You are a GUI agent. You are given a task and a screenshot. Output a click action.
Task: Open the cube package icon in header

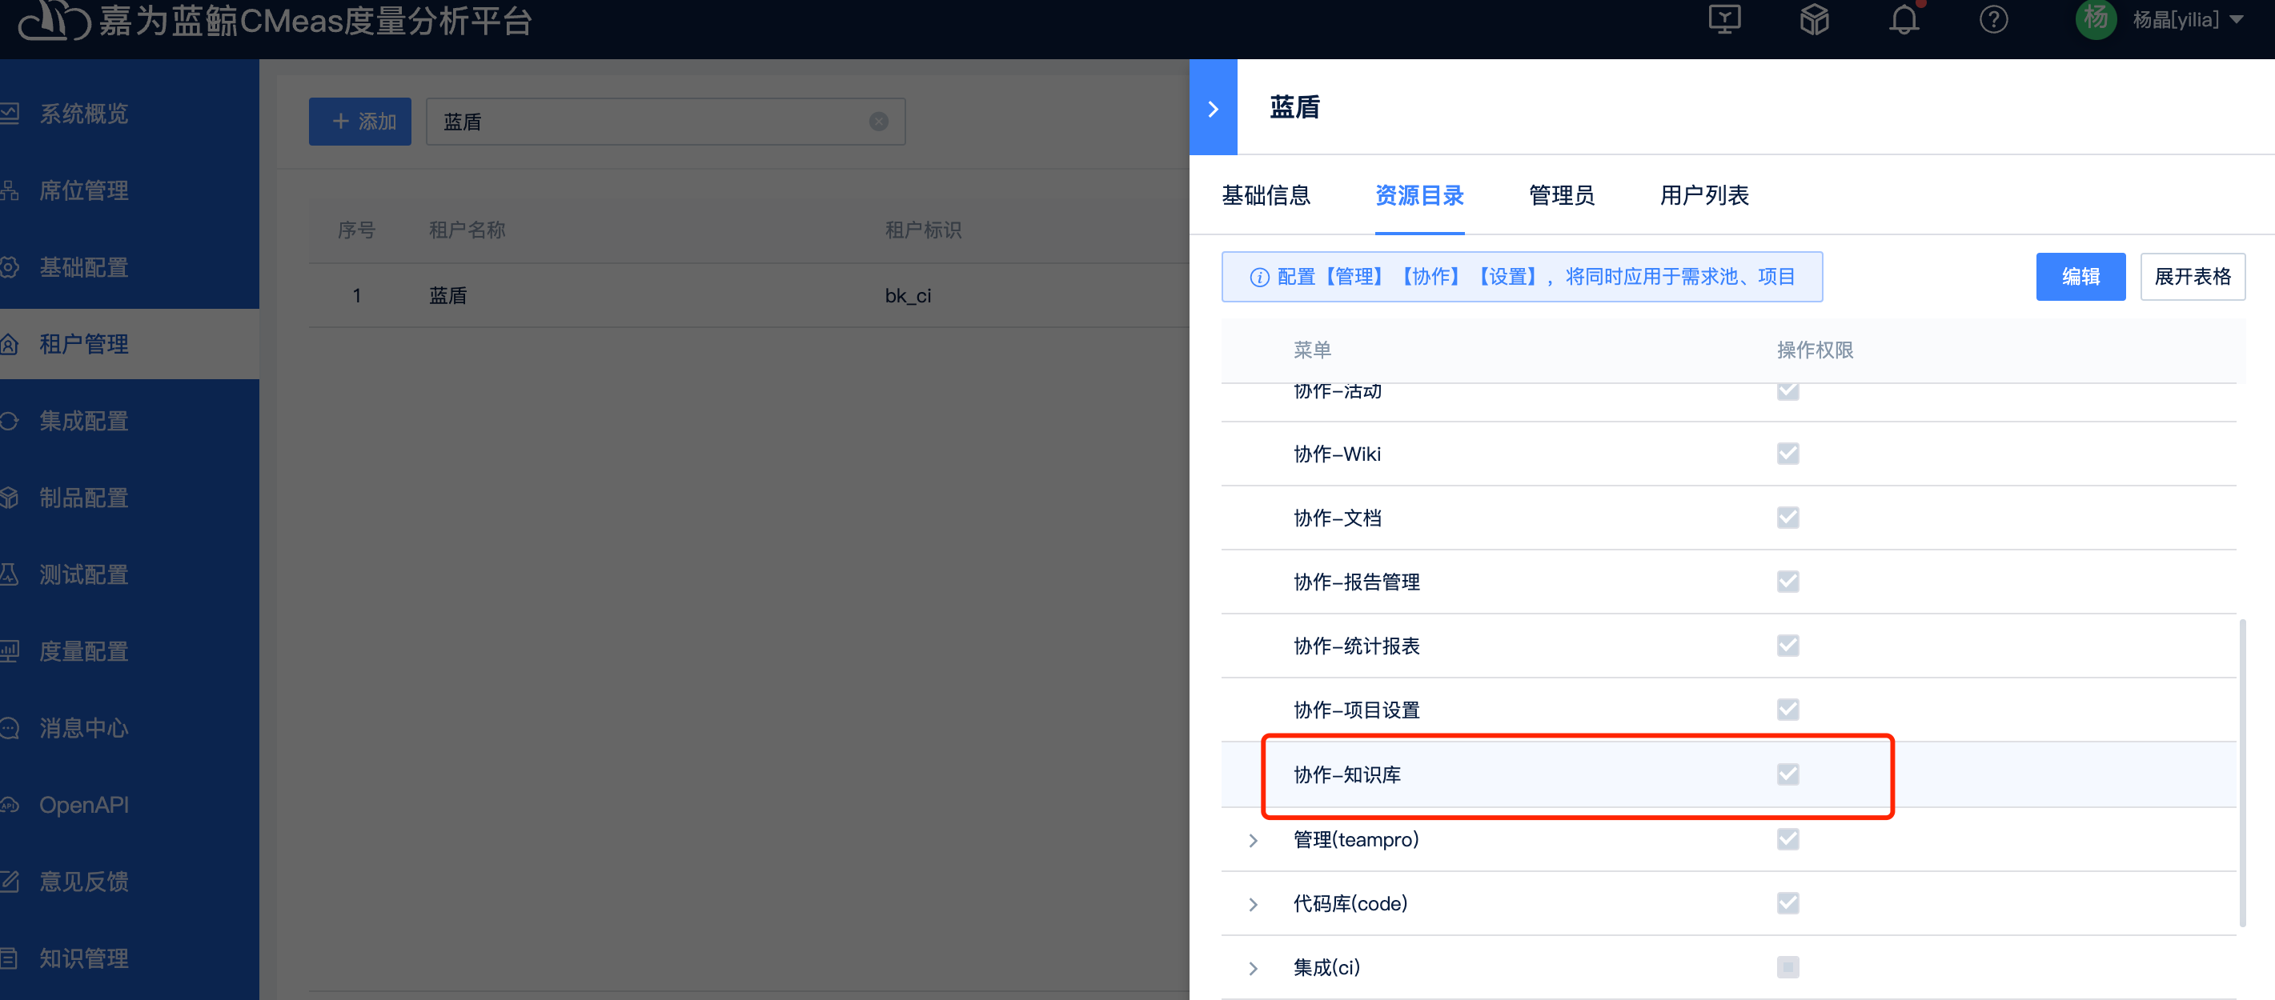[1814, 18]
